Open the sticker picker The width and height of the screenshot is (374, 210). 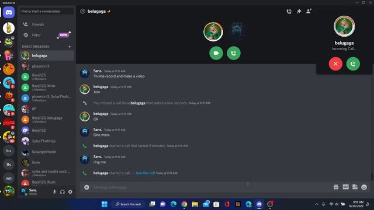(355, 187)
